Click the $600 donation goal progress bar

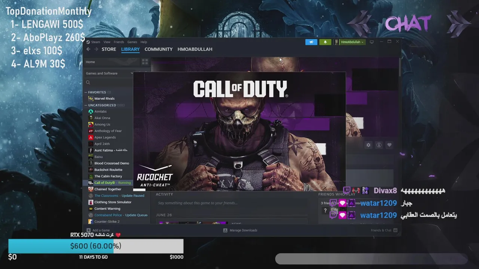pyautogui.click(x=96, y=246)
